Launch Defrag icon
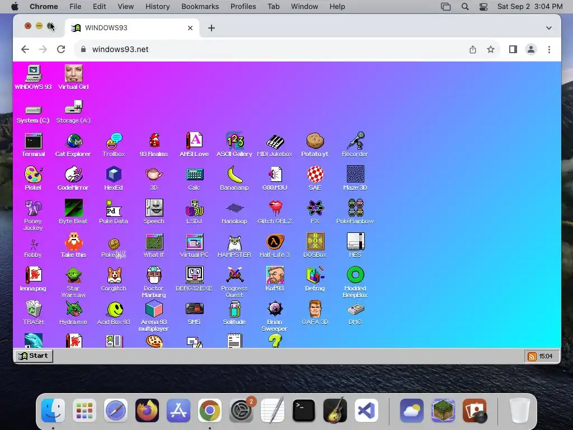The width and height of the screenshot is (573, 430). point(315,279)
